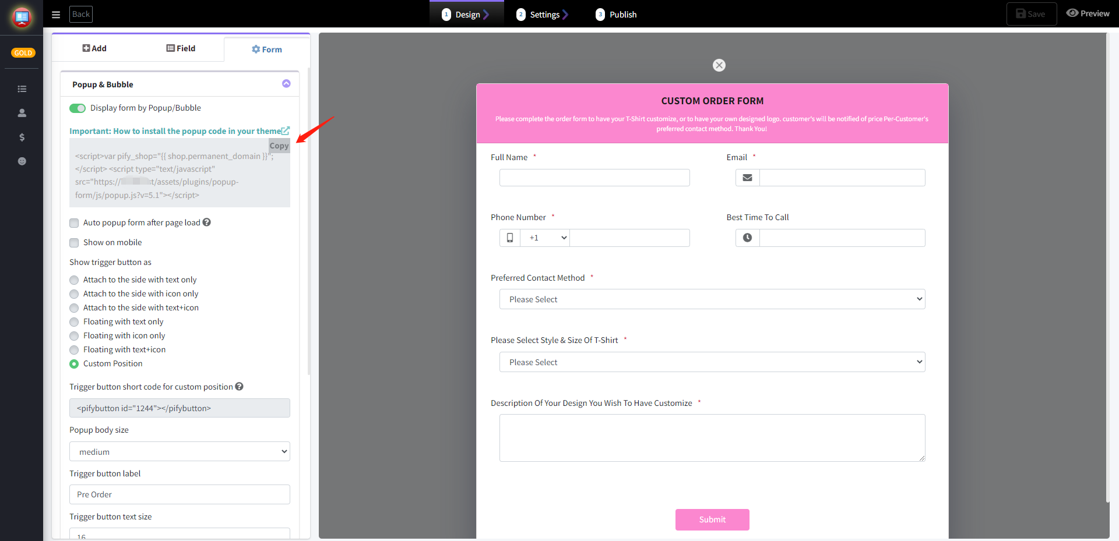
Task: Click the Save button
Action: point(1031,14)
